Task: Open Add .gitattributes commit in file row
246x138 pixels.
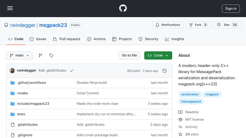Action: 90,124
